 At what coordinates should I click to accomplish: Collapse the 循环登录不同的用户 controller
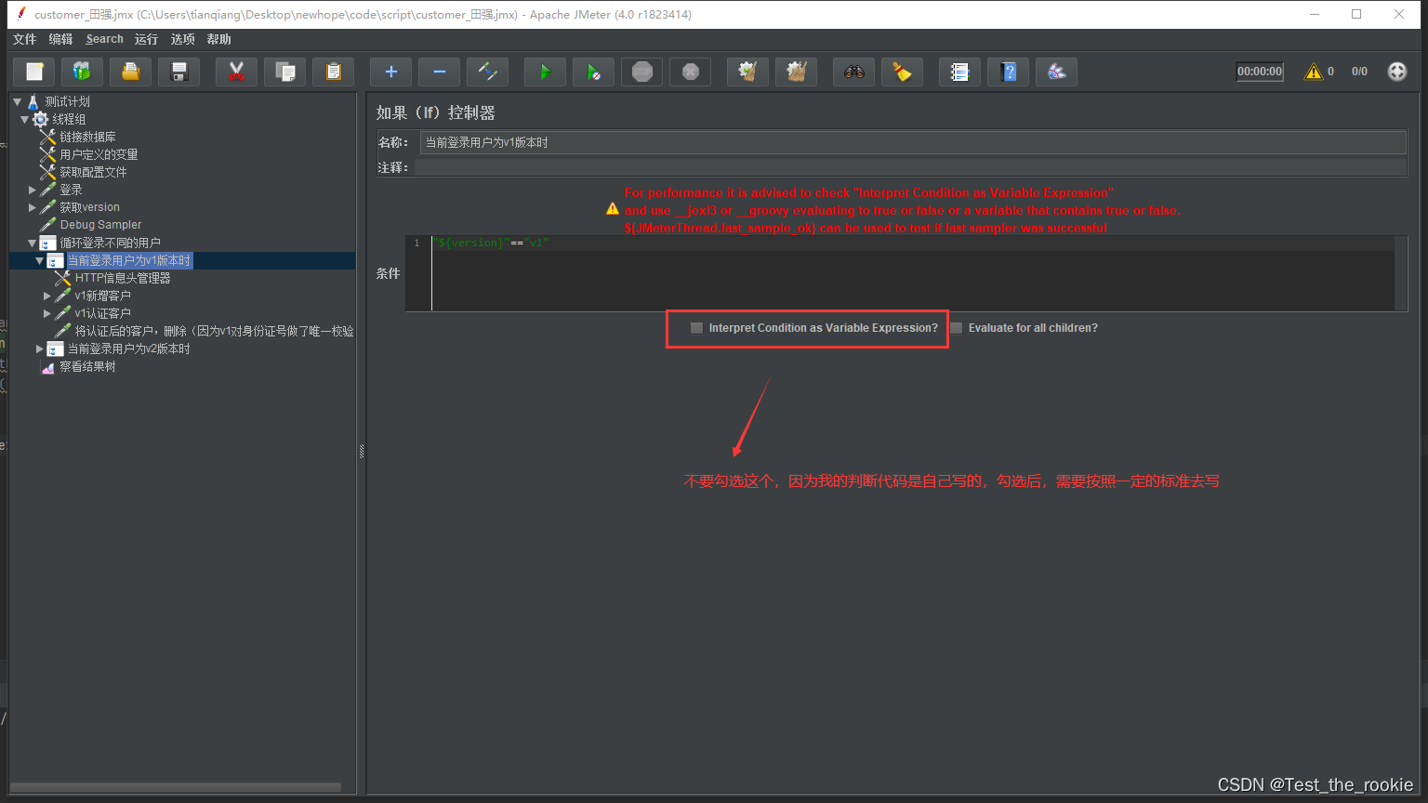(32, 243)
